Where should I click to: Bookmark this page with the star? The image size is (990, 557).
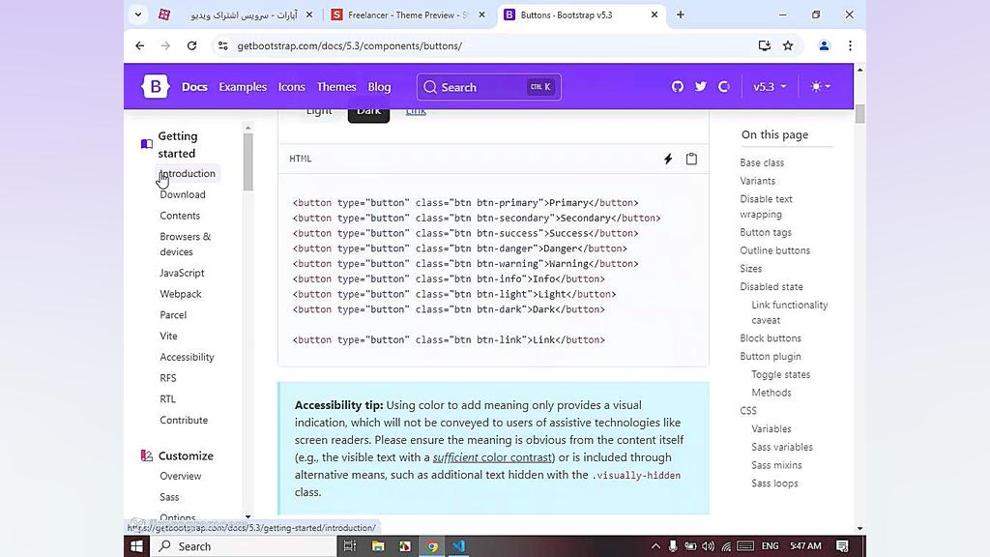pos(788,45)
